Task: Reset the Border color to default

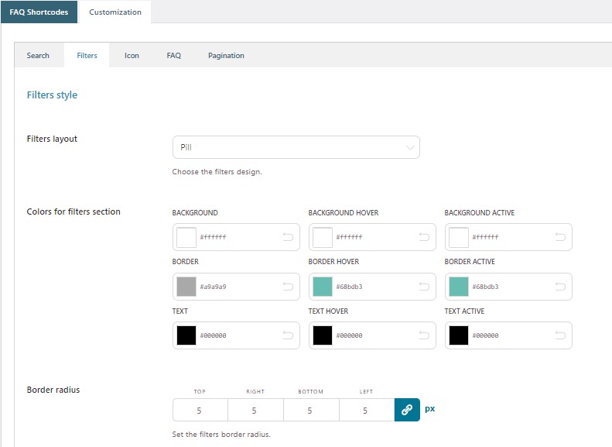Action: 288,287
